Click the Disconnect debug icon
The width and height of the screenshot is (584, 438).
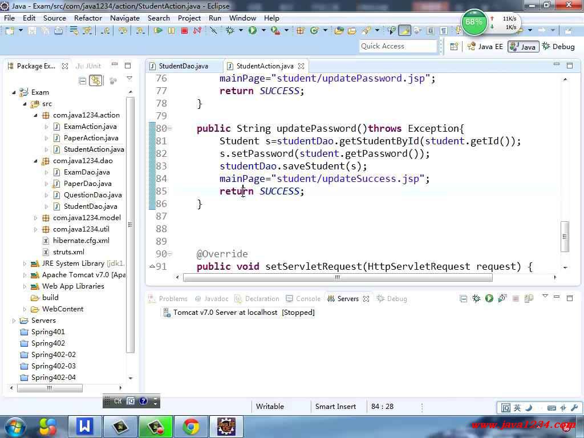tap(197, 31)
